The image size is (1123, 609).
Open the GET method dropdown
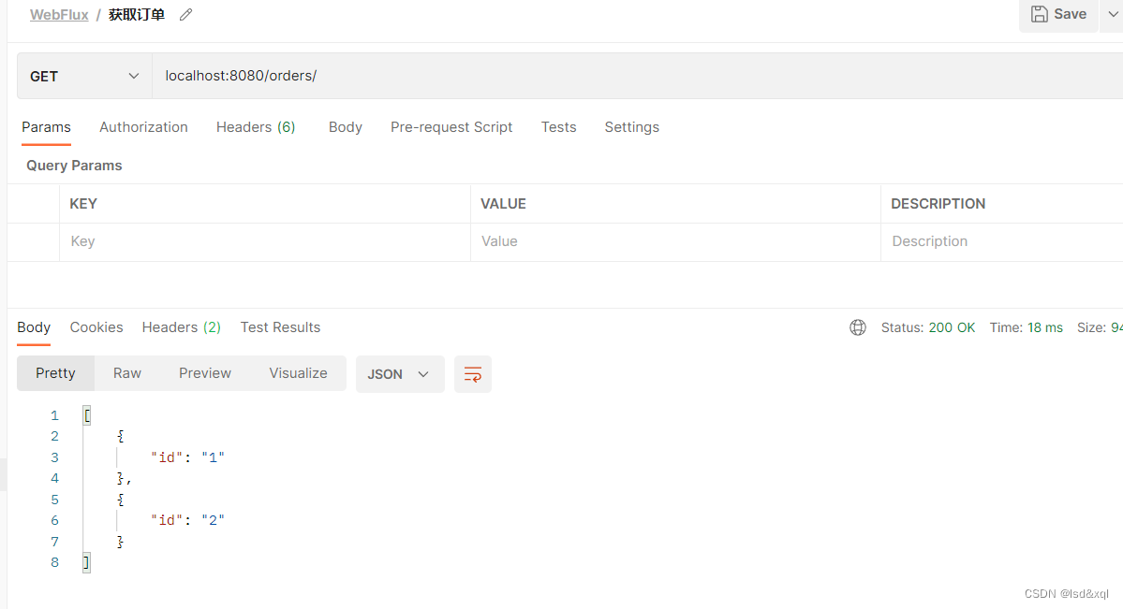point(84,76)
